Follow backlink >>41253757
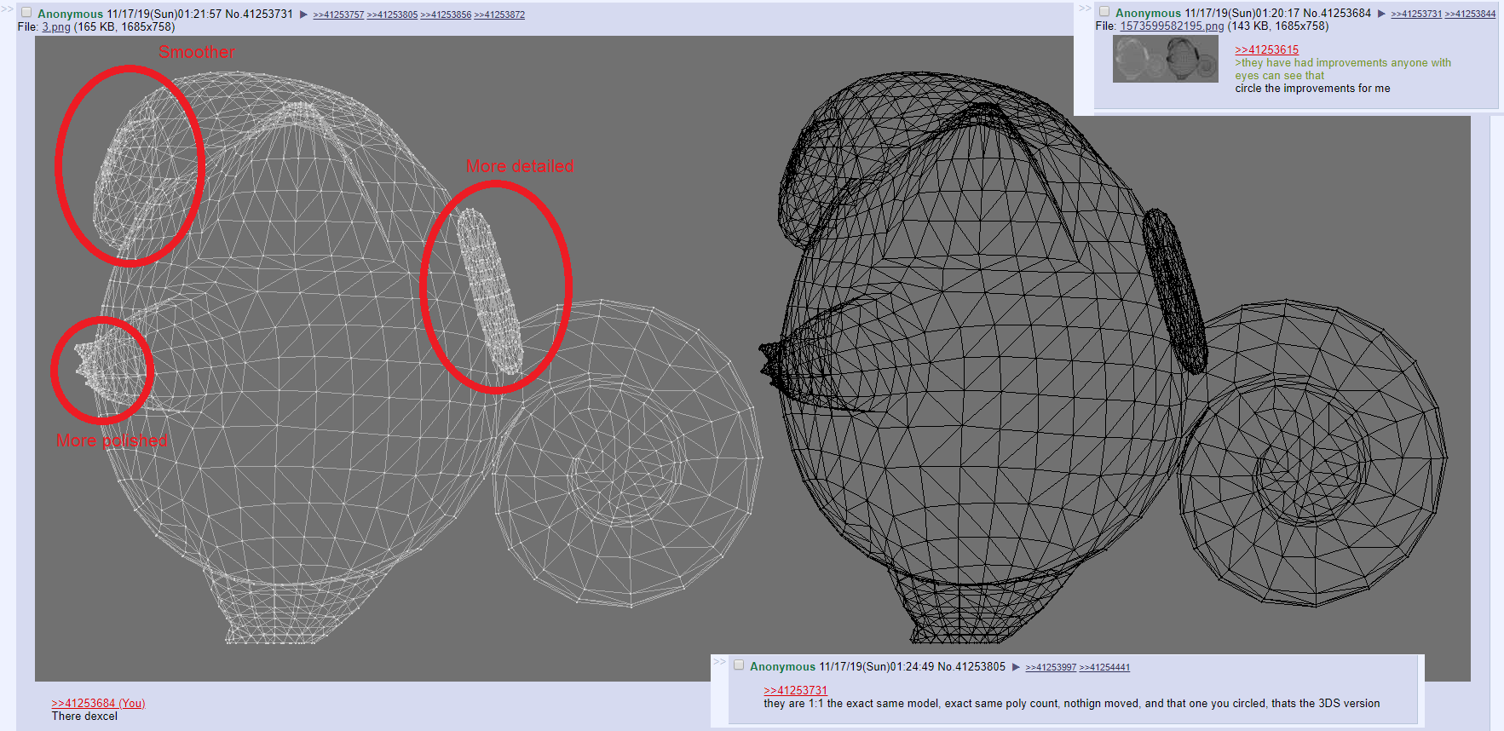Screen dimensions: 1504x731 [x=338, y=15]
